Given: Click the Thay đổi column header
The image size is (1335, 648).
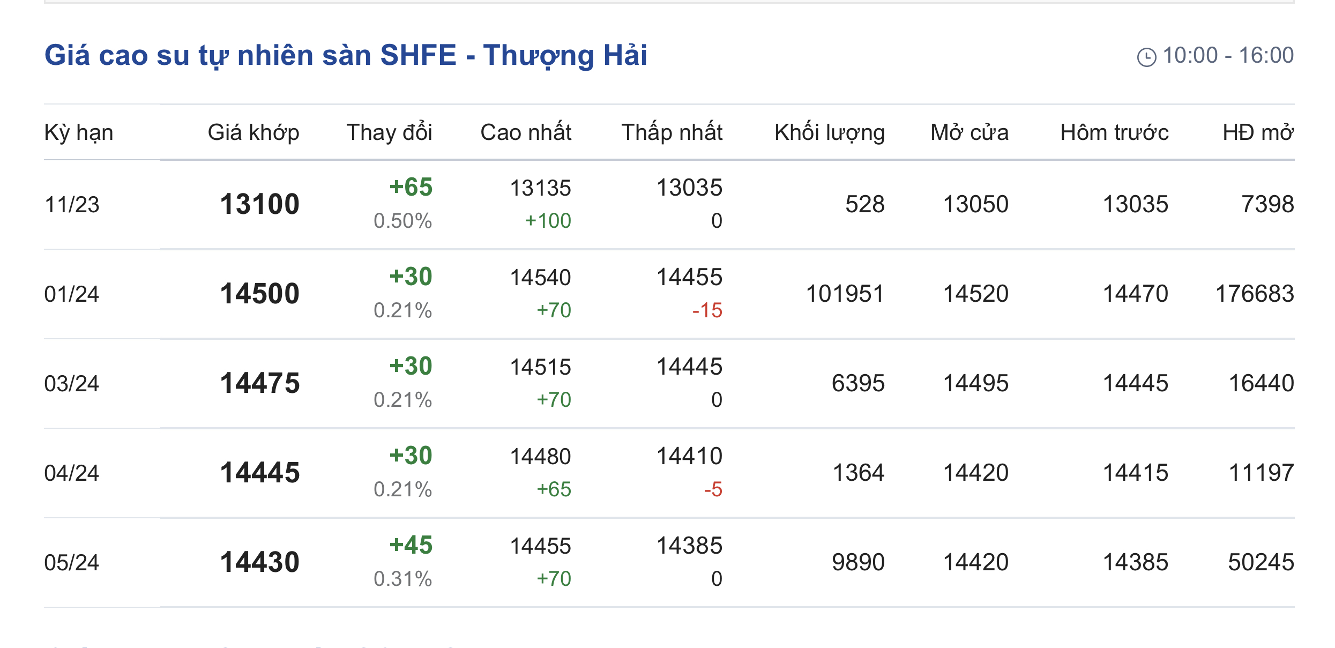Looking at the screenshot, I should coord(389,132).
